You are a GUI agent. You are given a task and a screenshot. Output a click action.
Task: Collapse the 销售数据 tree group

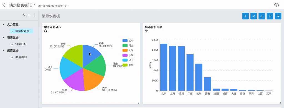pyautogui.click(x=4, y=37)
